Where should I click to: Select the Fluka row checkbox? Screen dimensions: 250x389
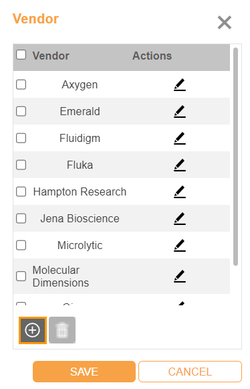click(21, 165)
